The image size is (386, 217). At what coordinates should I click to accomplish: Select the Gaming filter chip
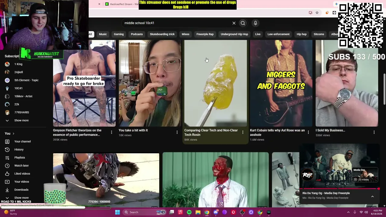pyautogui.click(x=119, y=34)
